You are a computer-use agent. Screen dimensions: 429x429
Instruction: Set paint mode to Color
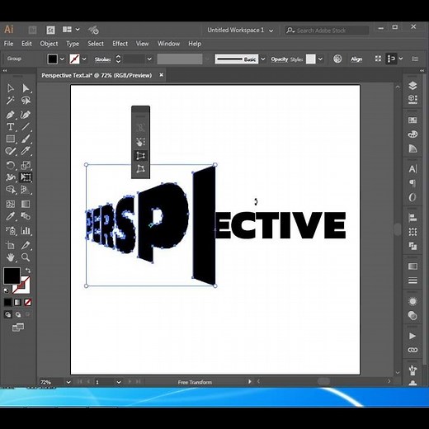pyautogui.click(x=7, y=303)
